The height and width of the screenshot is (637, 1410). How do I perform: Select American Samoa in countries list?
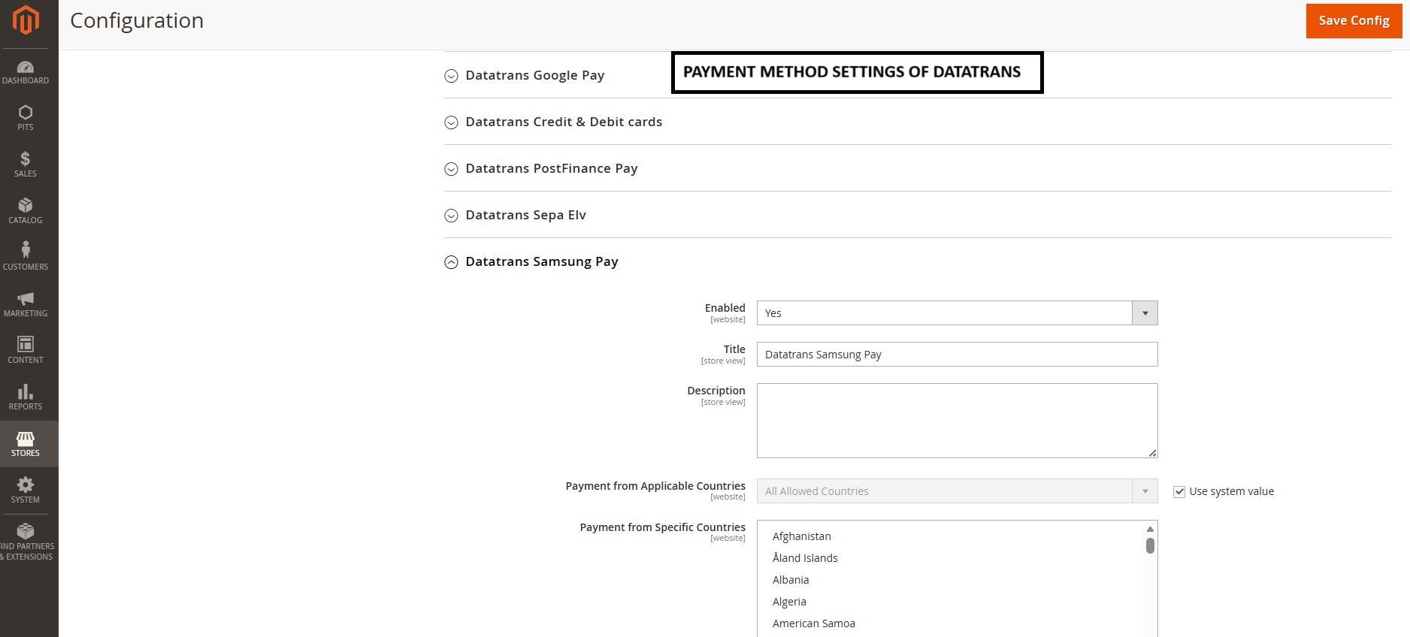(x=814, y=623)
